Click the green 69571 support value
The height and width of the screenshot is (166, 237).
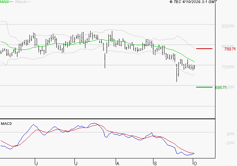(221, 88)
